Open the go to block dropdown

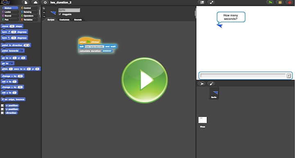click(11, 63)
